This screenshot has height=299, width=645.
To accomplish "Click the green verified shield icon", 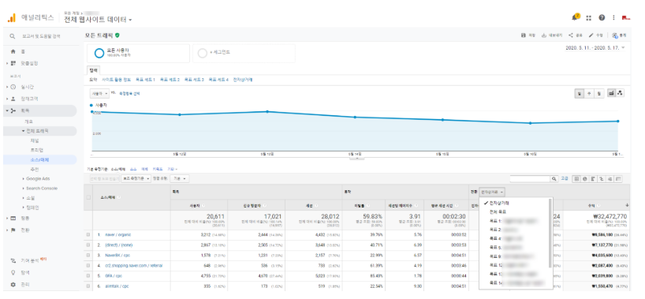I will coord(117,36).
